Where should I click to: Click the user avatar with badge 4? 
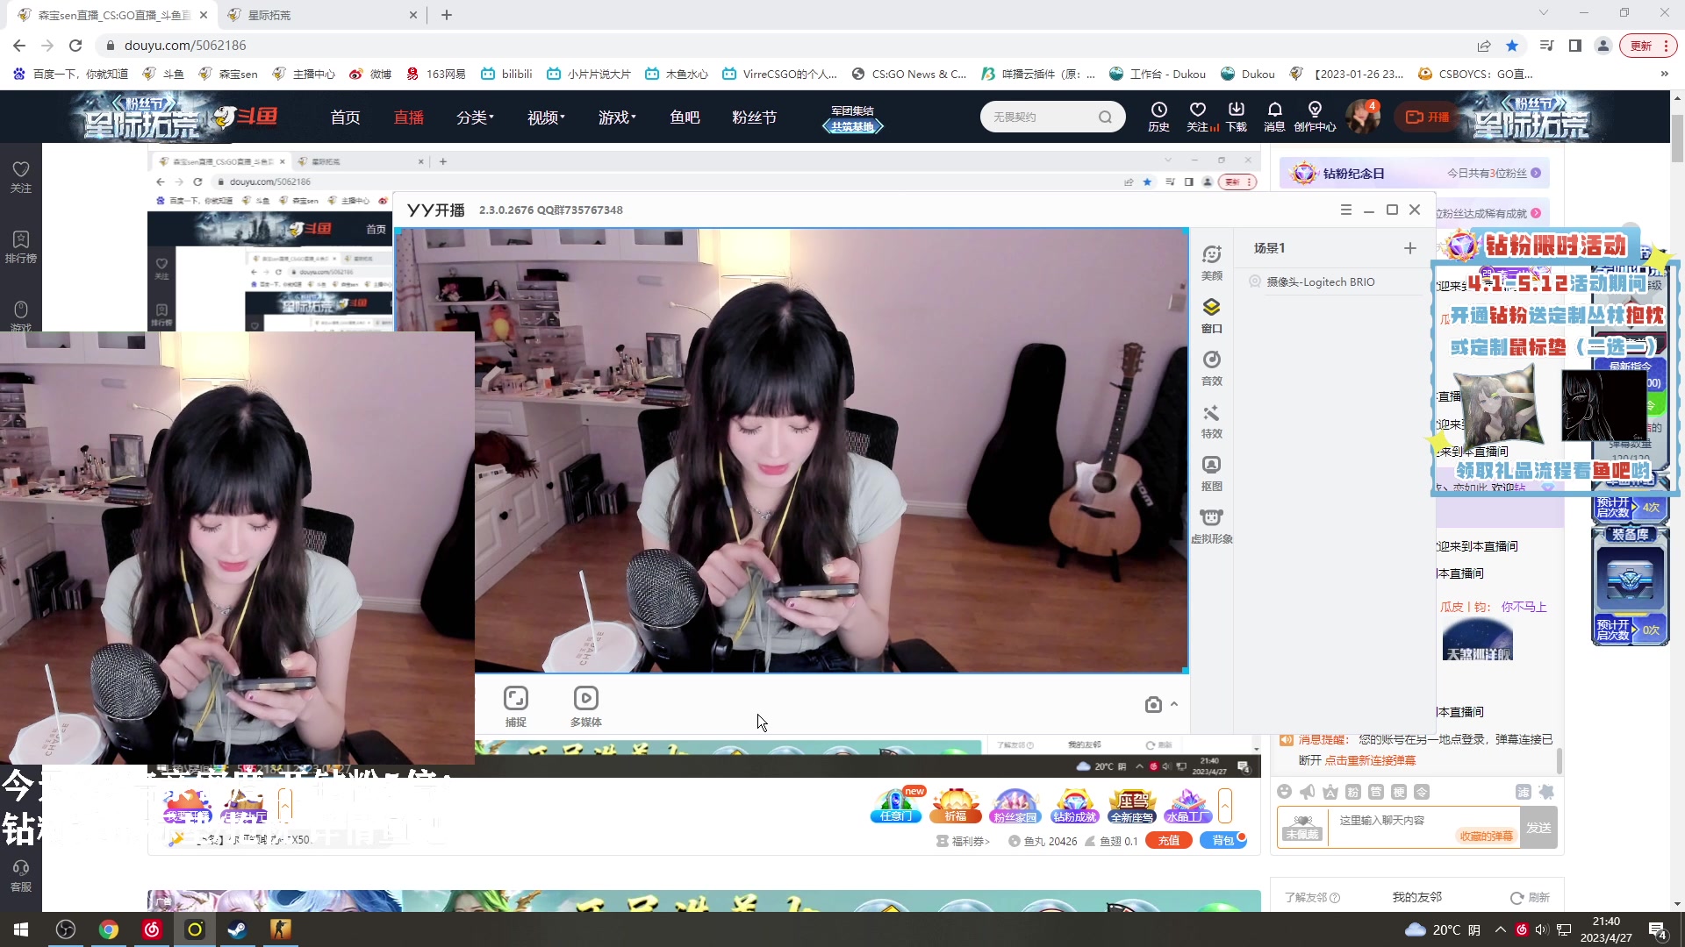click(x=1363, y=117)
